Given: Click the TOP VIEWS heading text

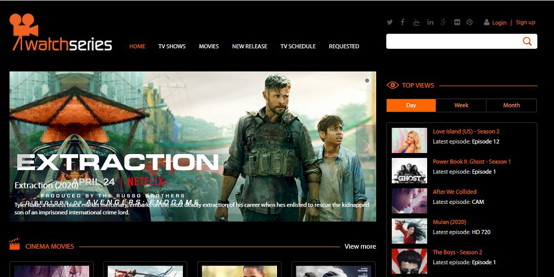Looking at the screenshot, I should point(418,85).
